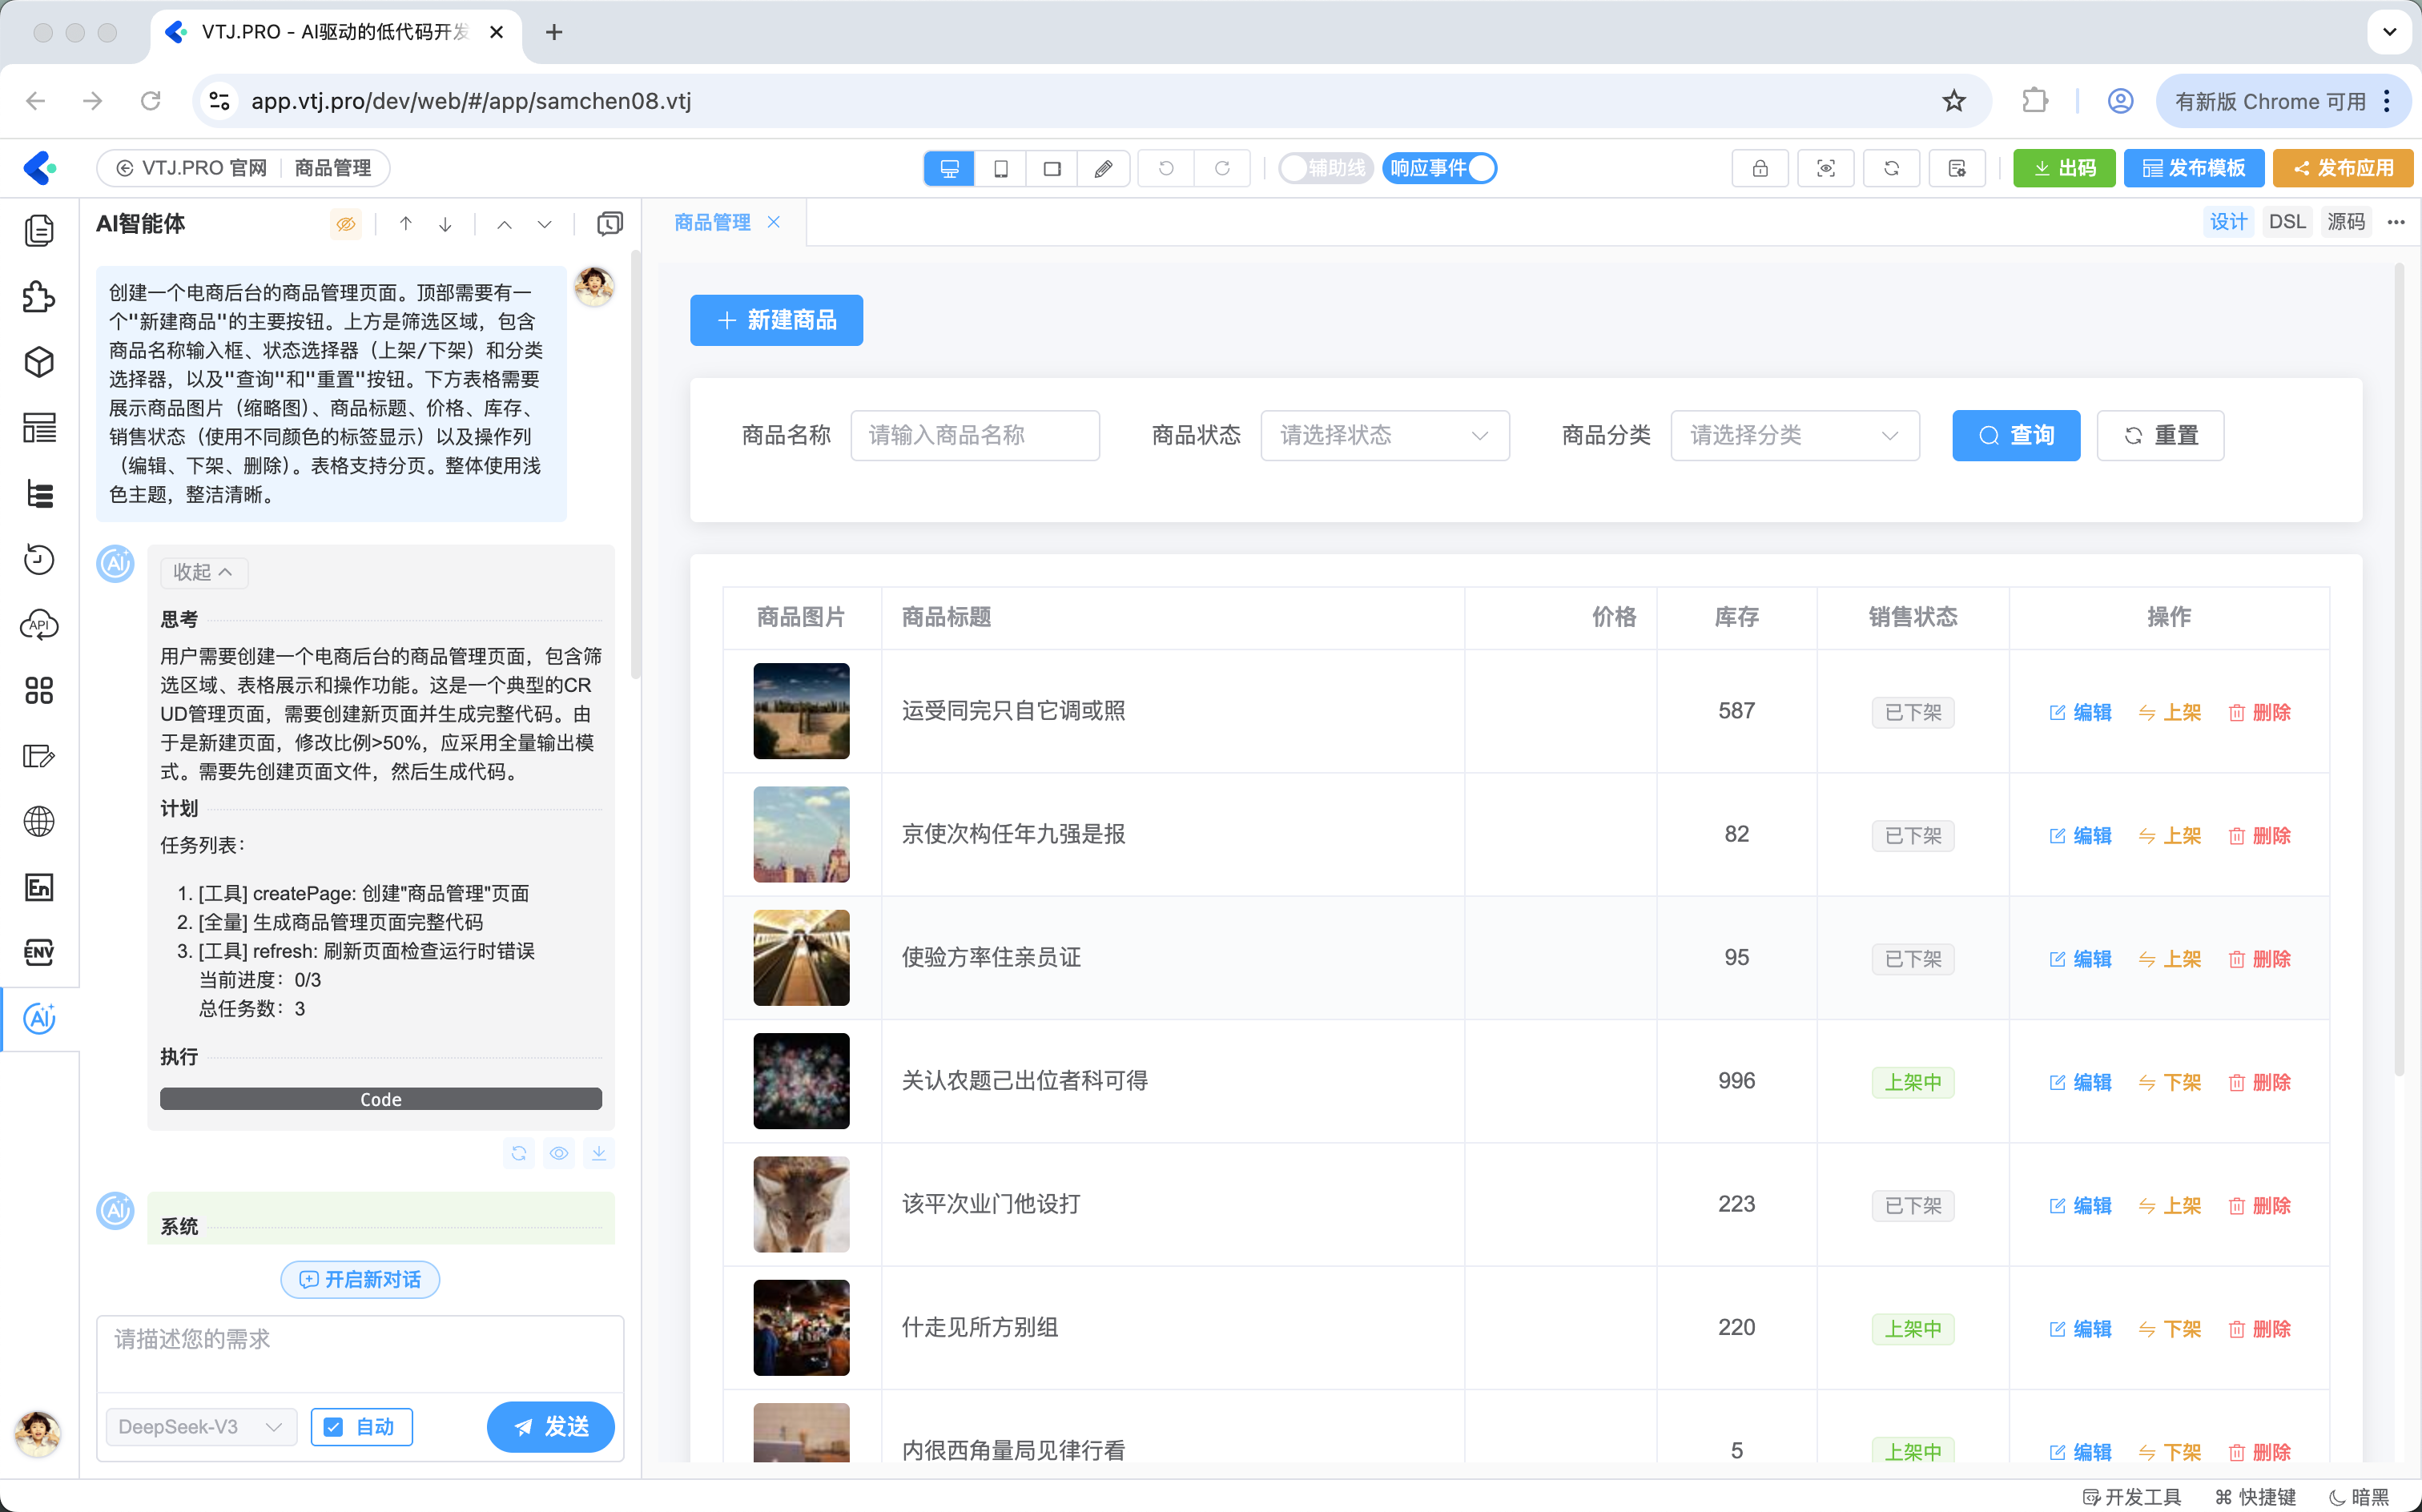Click the 新建商品 button
Image resolution: width=2422 pixels, height=1512 pixels.
[x=776, y=320]
